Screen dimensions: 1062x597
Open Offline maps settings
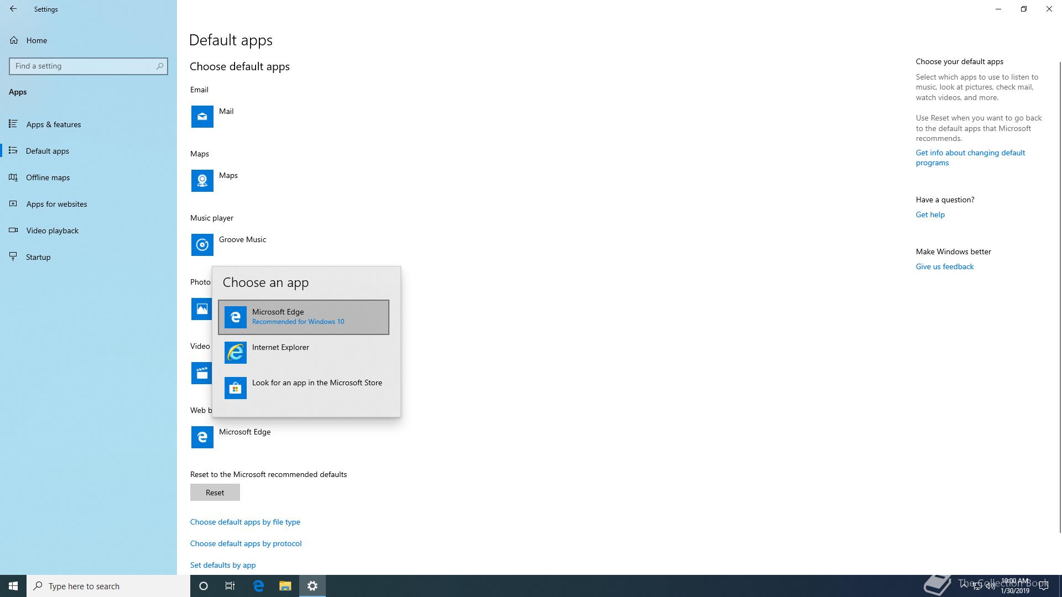88,177
